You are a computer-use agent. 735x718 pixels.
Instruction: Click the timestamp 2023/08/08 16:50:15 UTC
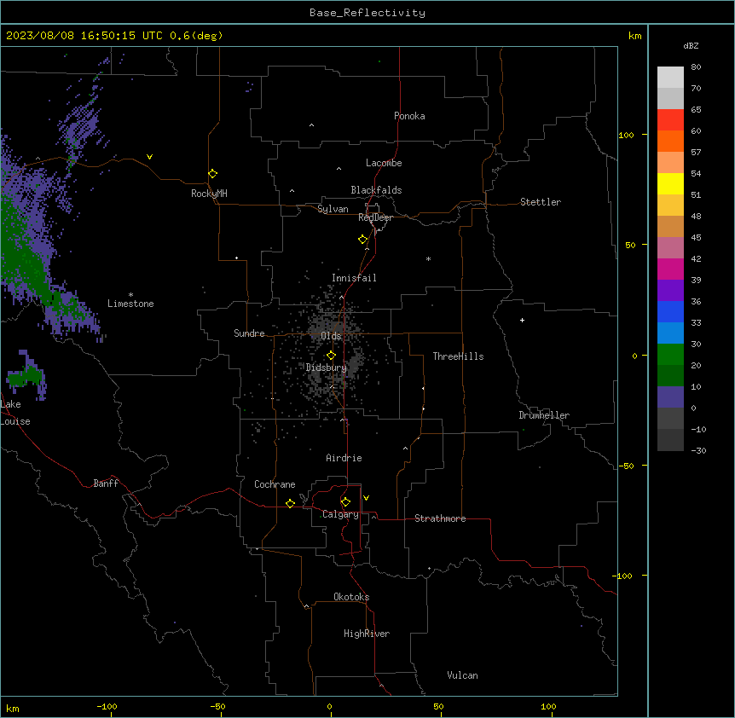pyautogui.click(x=84, y=36)
